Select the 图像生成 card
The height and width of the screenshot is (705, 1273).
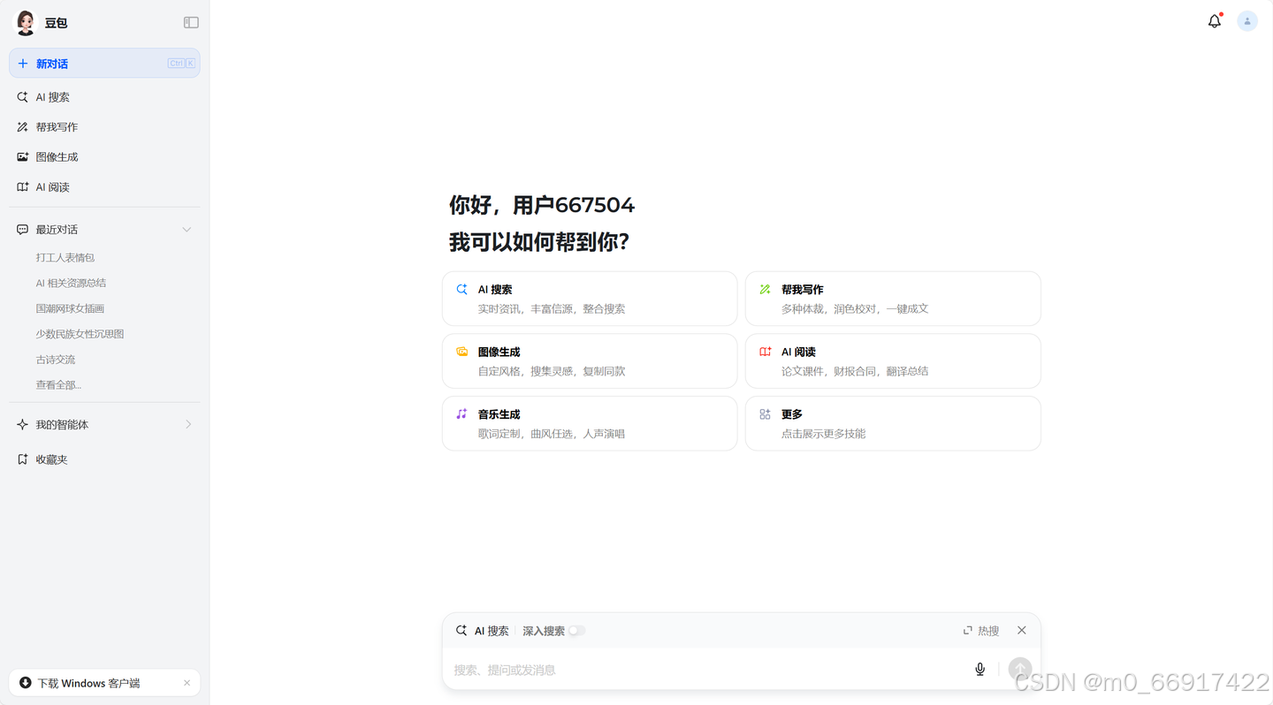(590, 361)
